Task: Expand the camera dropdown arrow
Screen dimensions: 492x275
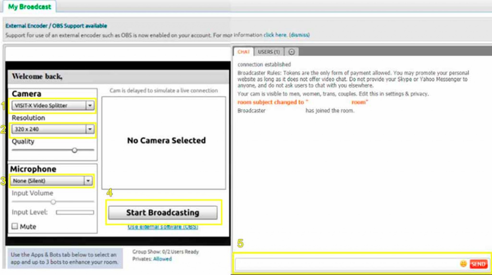Action: (x=90, y=106)
